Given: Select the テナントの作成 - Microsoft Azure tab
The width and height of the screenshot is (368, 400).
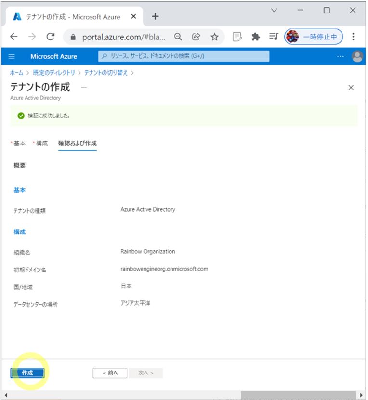Looking at the screenshot, I should click(x=73, y=17).
